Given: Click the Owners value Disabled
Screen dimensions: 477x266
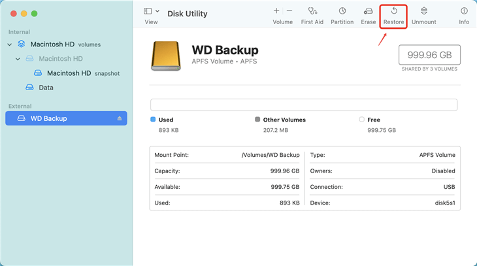Looking at the screenshot, I should tap(443, 171).
